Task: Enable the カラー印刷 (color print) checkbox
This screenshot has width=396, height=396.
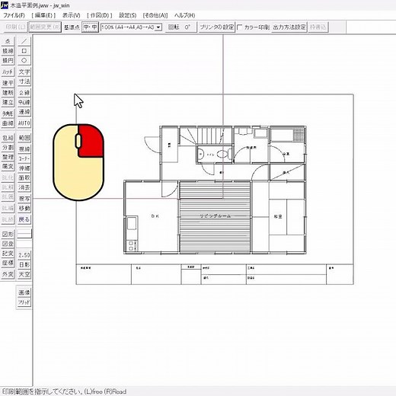Action: (x=239, y=27)
